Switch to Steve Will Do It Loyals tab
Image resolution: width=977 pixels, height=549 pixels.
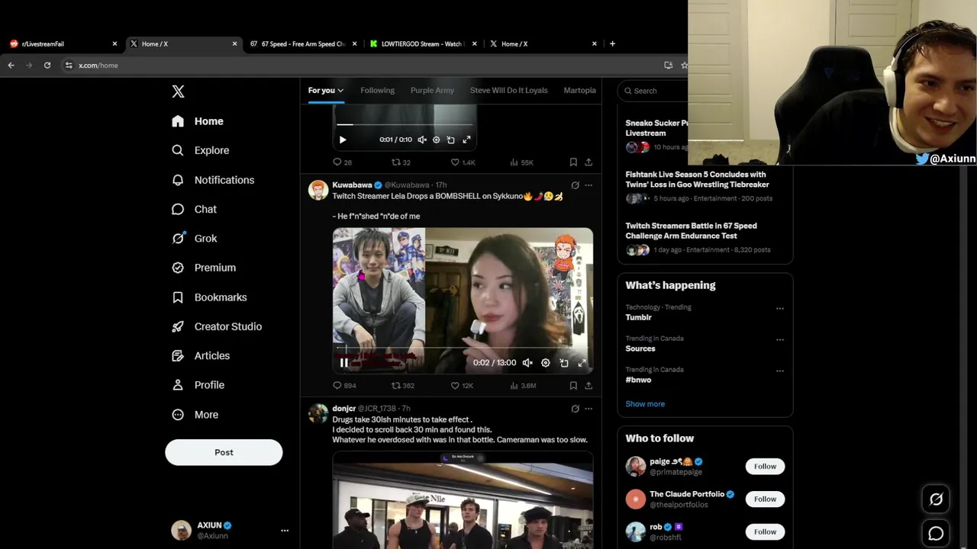508,90
